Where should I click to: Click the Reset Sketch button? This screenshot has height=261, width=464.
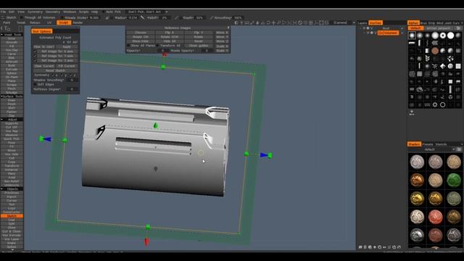[55, 70]
